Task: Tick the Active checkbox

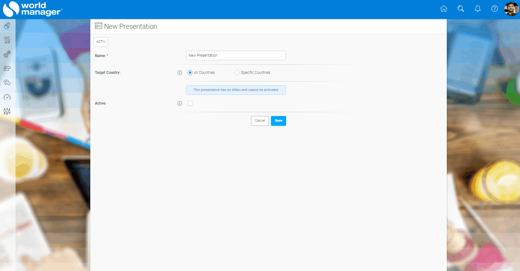Action: pos(190,103)
